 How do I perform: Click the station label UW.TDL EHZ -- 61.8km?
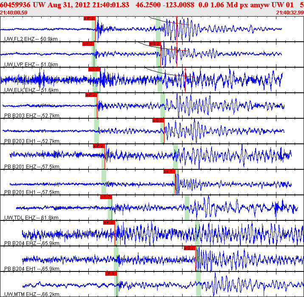[31, 218]
